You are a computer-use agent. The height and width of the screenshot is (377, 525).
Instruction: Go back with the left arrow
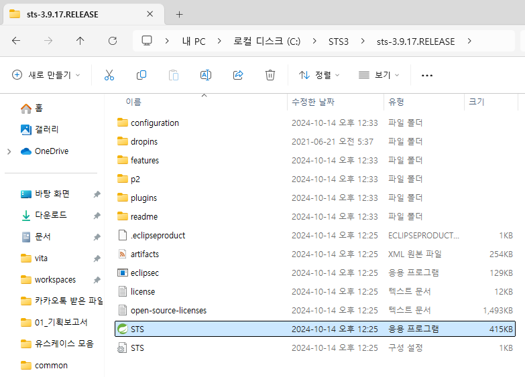click(16, 41)
